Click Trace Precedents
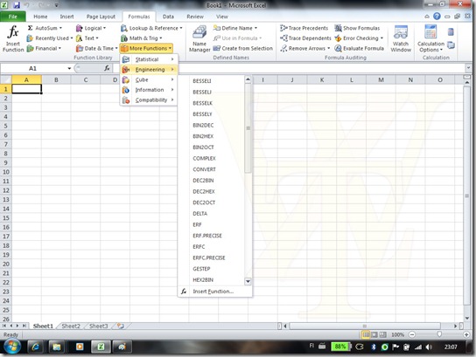476x357 pixels. (x=304, y=28)
